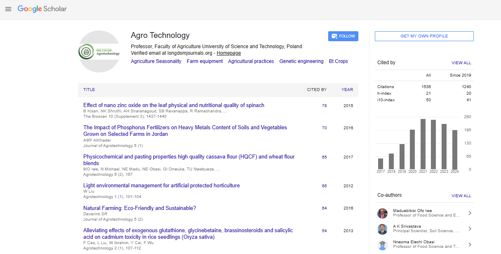Click the 2024 citation bar
Image resolution: width=501 pixels, height=254 pixels.
tap(455, 150)
